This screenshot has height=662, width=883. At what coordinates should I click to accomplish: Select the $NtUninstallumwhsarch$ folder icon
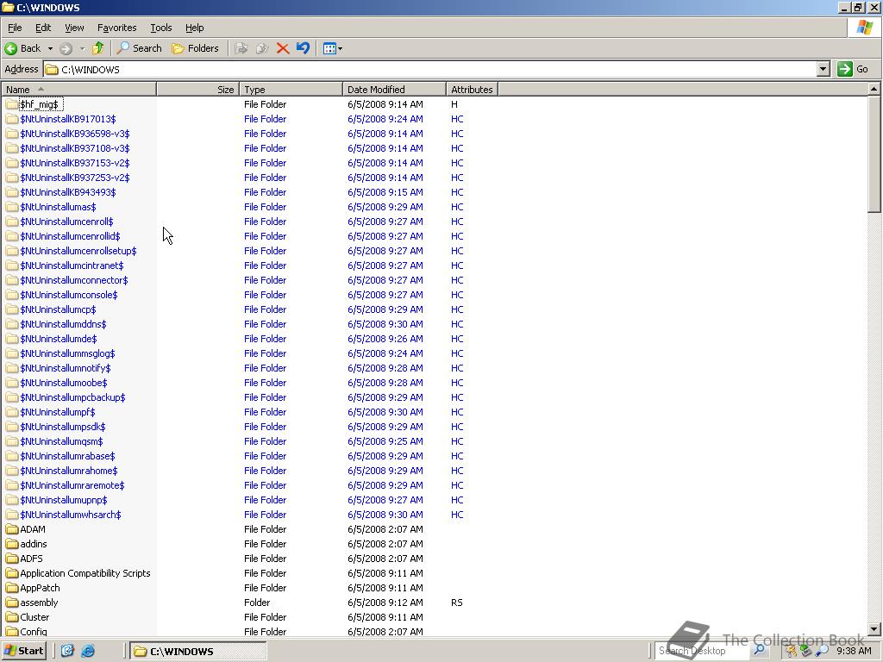click(x=12, y=514)
